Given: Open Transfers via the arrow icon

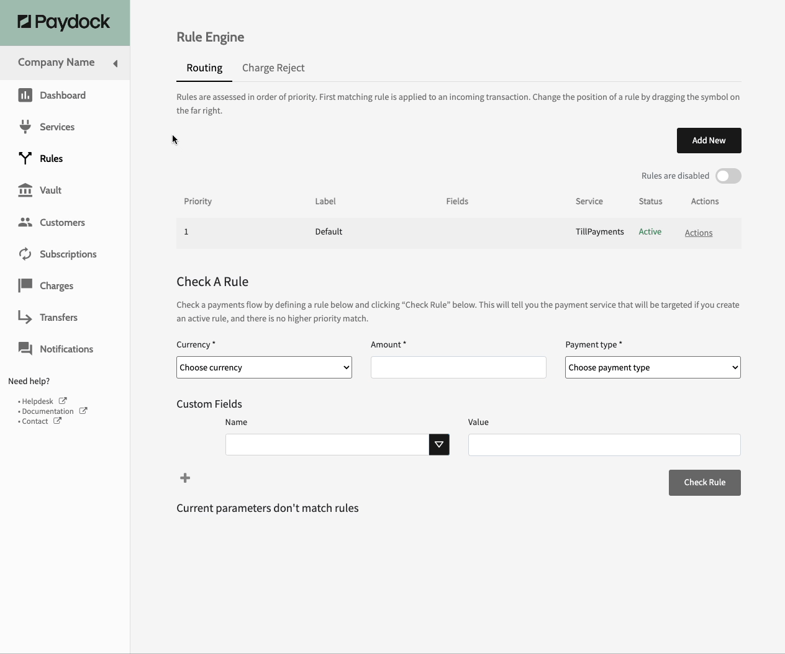Looking at the screenshot, I should coord(25,317).
